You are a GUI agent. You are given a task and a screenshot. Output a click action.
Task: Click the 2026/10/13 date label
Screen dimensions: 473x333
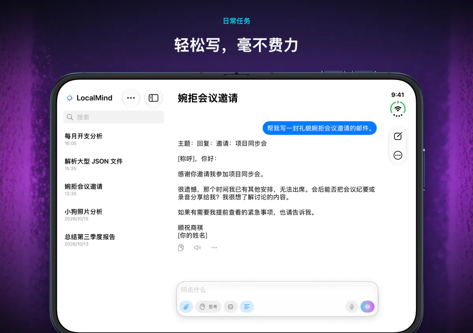coord(76,244)
